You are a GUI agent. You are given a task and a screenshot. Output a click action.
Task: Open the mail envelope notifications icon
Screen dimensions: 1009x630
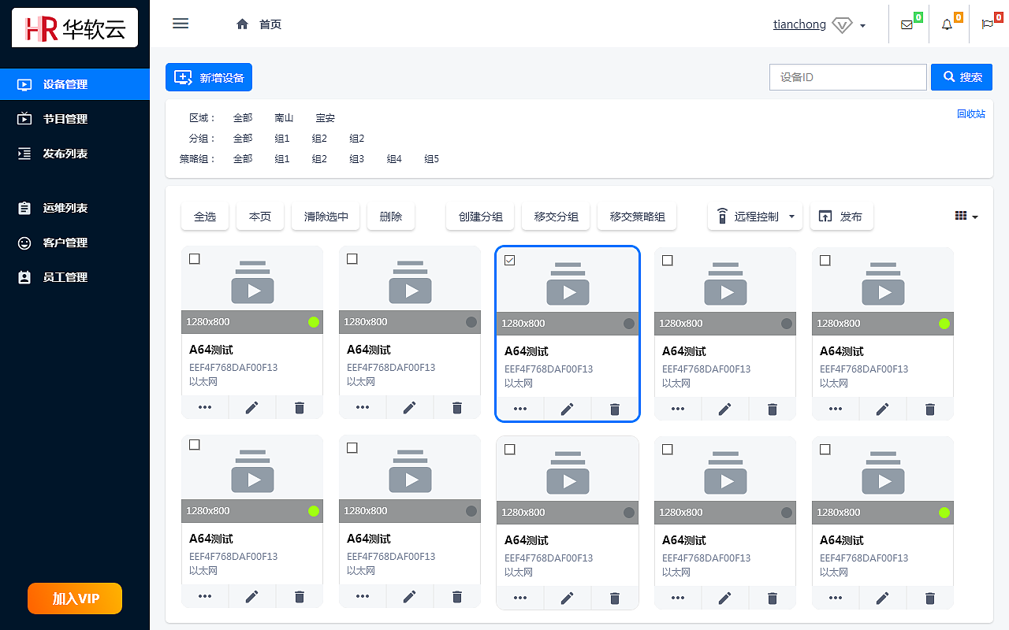click(x=907, y=24)
